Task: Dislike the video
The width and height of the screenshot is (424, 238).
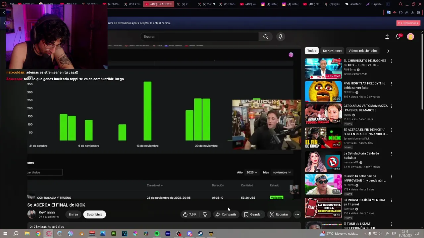Action: pos(205,215)
